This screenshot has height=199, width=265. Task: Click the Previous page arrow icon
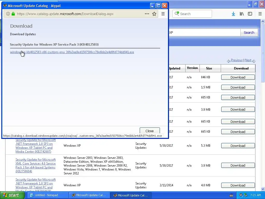tap(229, 61)
